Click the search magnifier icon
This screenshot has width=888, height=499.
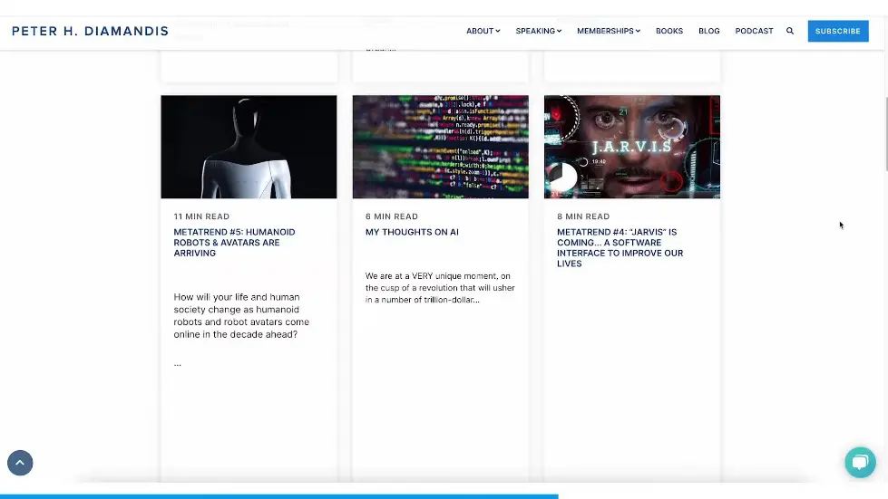click(x=790, y=31)
